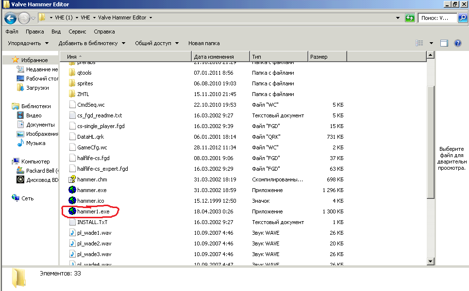
Task: Open the Правка menu
Action: pos(34,32)
